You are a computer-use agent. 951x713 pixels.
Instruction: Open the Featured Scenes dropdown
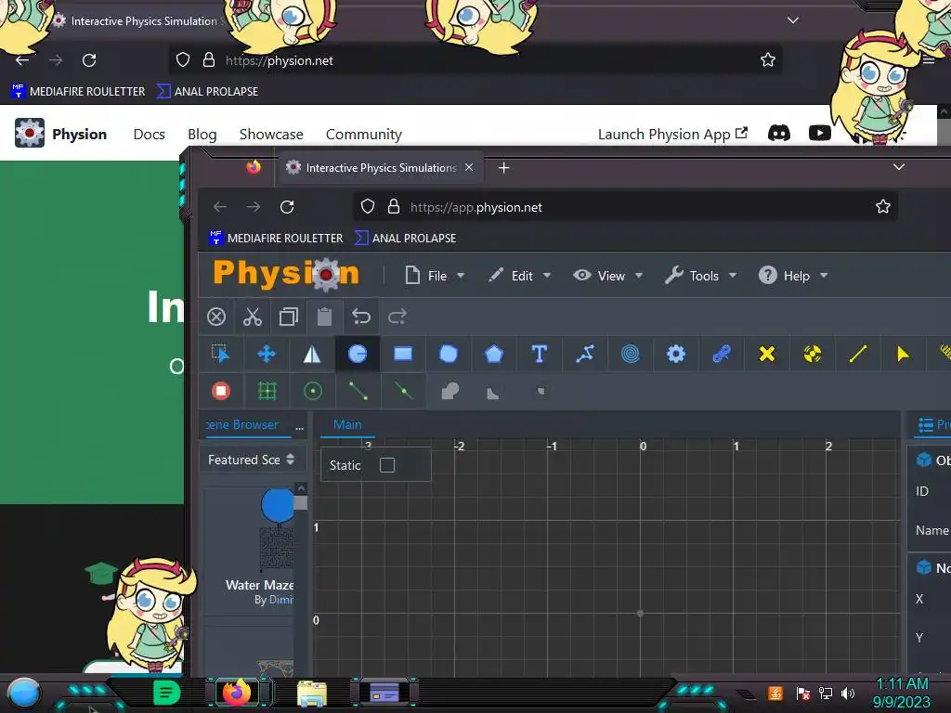tap(251, 460)
